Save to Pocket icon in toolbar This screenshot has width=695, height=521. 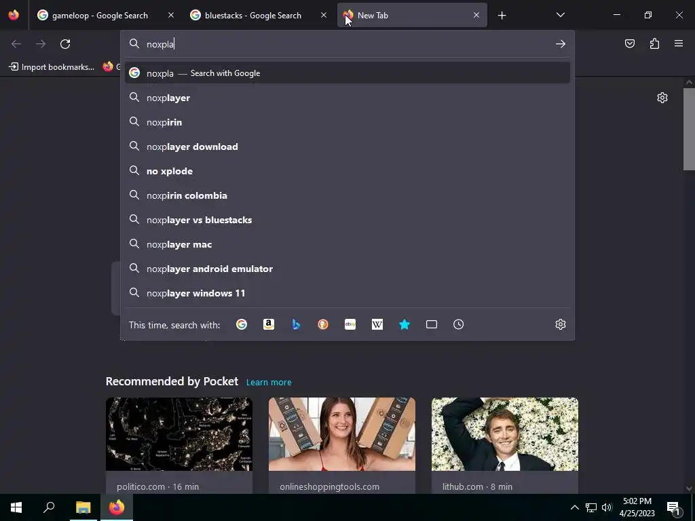629,43
